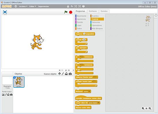Switch to the Disfraces tab

point(93,11)
